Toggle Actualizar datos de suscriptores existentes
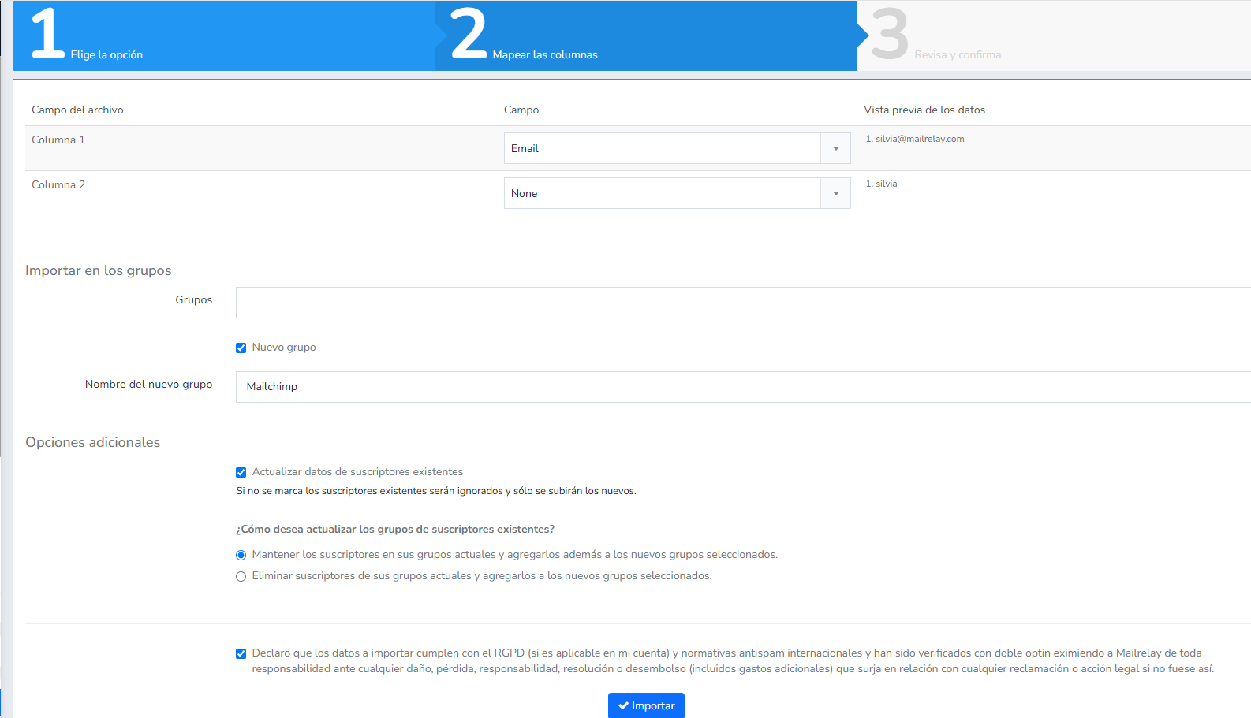Viewport: 1251px width, 718px height. pyautogui.click(x=241, y=472)
